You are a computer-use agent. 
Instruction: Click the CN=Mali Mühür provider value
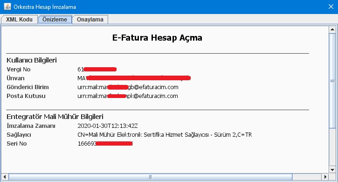click(x=165, y=135)
